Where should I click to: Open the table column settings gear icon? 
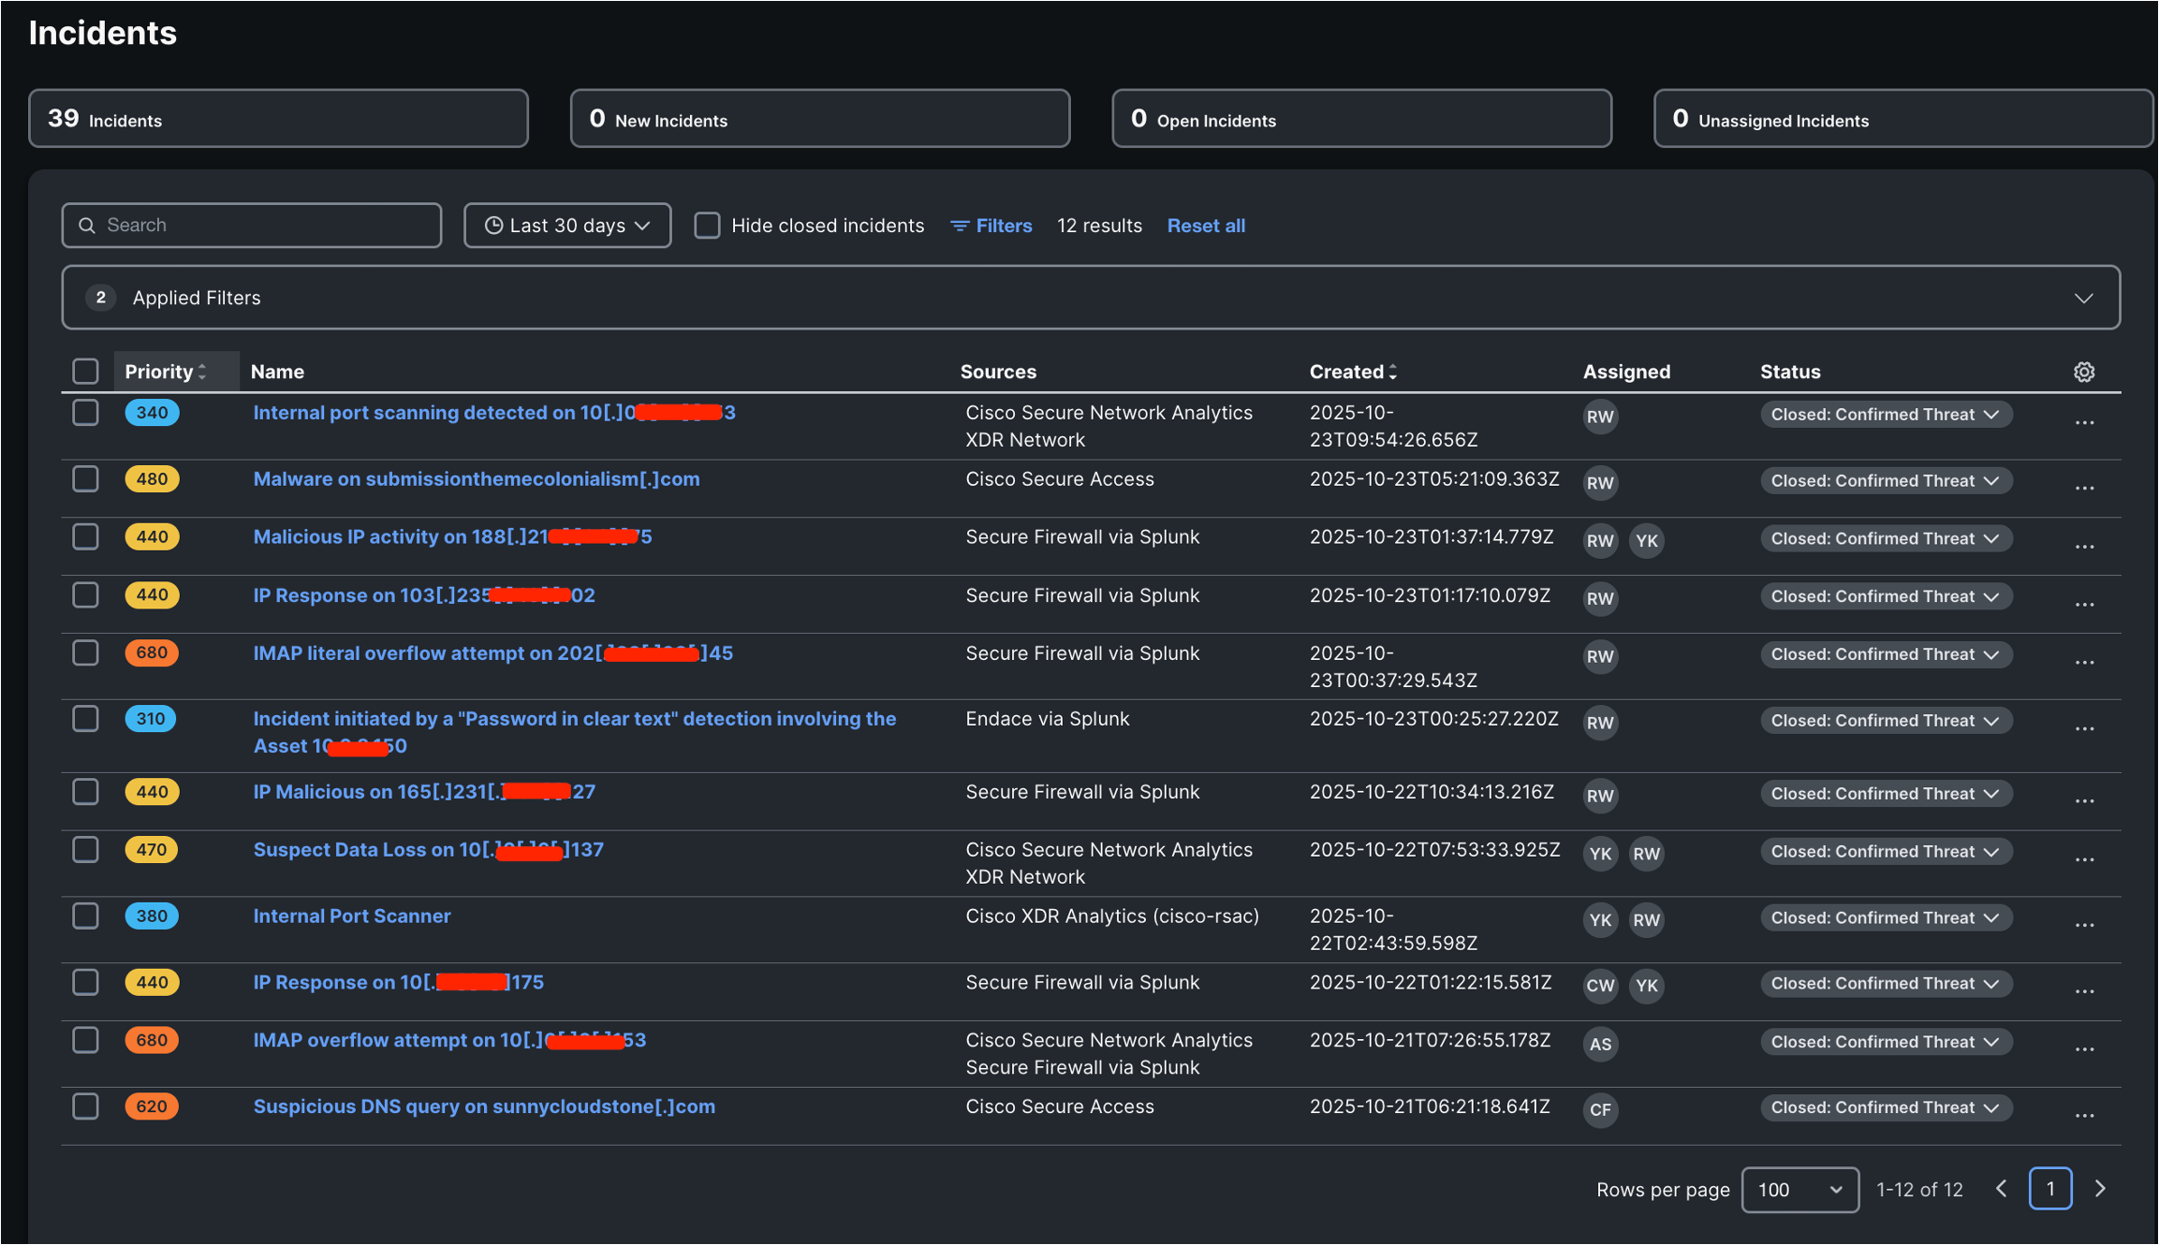tap(2084, 371)
